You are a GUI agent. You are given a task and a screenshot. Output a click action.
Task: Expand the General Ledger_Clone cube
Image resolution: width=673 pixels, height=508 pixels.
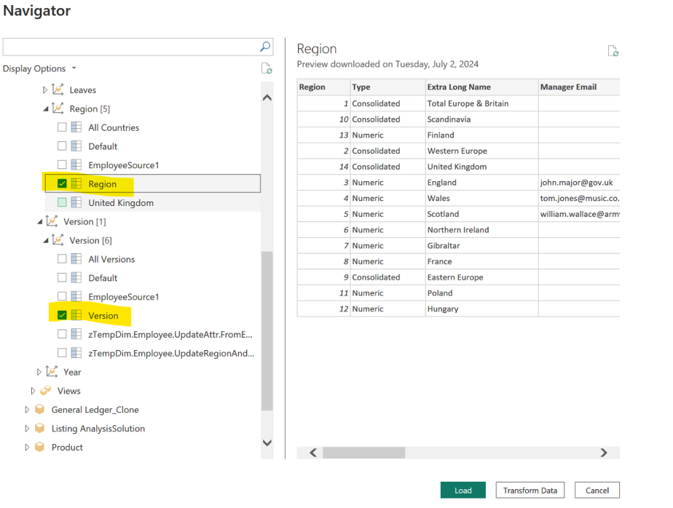(x=27, y=409)
